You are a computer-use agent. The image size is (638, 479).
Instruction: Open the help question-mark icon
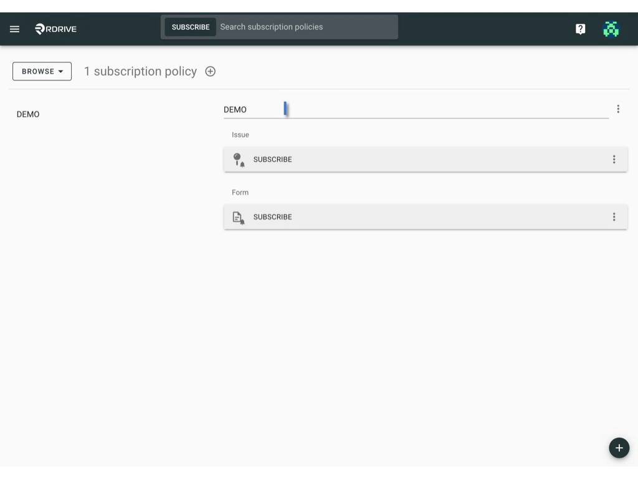coord(580,29)
